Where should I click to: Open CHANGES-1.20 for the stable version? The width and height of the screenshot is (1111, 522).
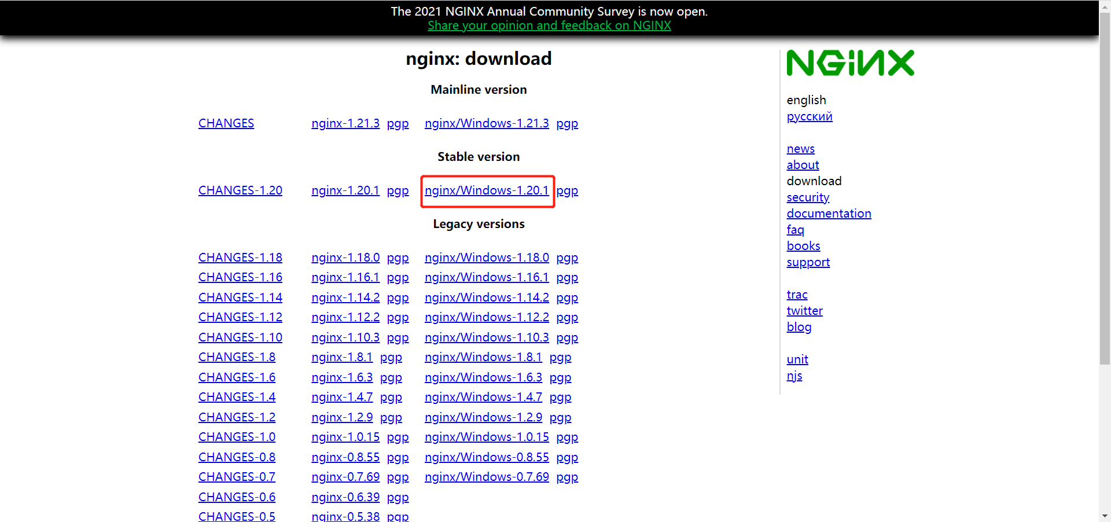pyautogui.click(x=240, y=190)
